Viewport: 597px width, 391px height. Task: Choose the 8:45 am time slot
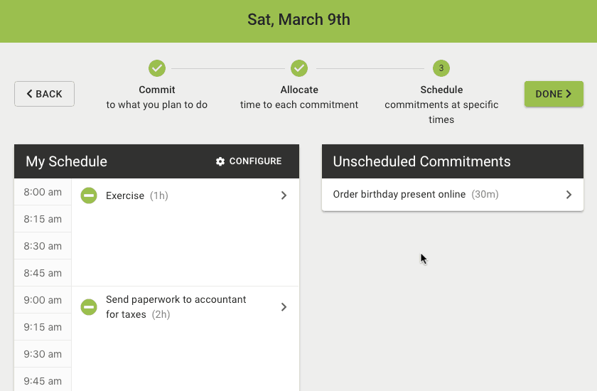point(43,273)
